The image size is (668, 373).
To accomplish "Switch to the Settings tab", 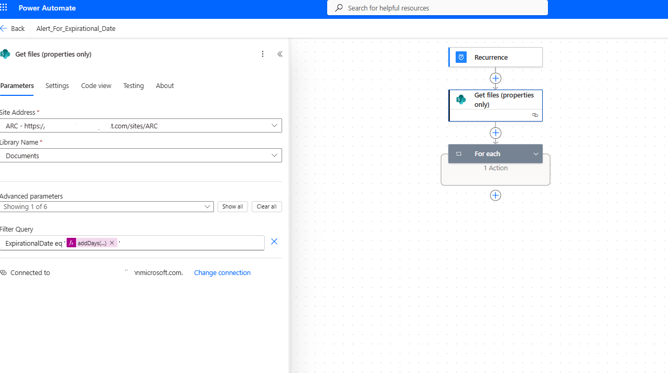I will coord(57,86).
